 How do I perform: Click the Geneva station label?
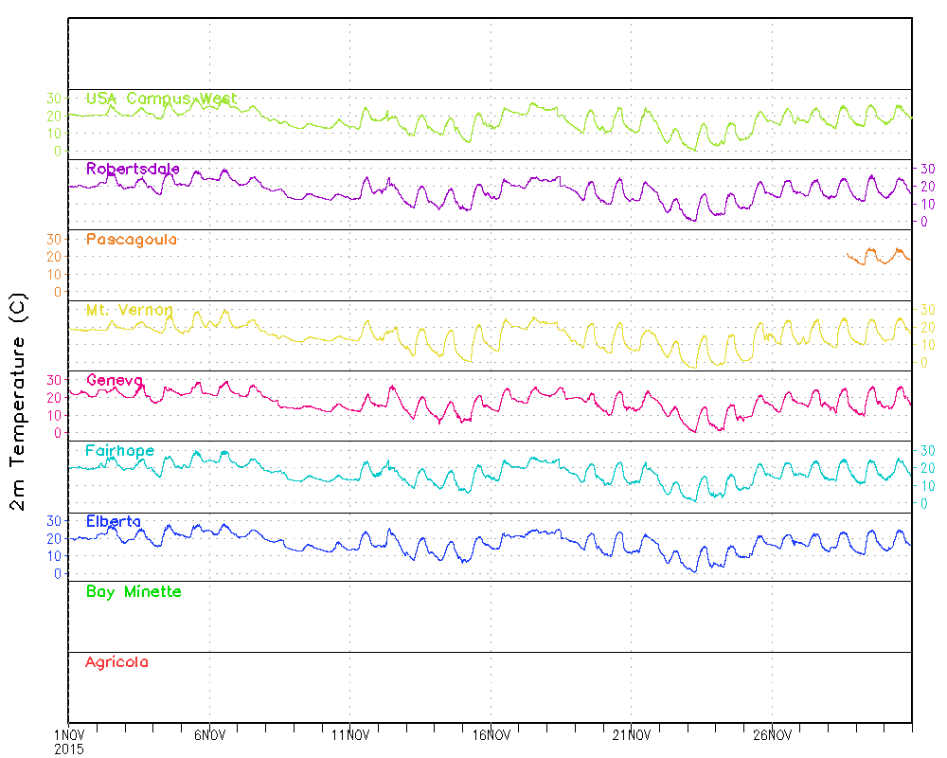114,380
